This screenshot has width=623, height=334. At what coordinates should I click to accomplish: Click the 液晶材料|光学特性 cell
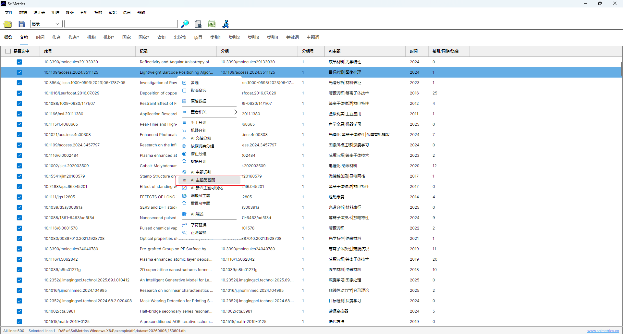(345, 62)
